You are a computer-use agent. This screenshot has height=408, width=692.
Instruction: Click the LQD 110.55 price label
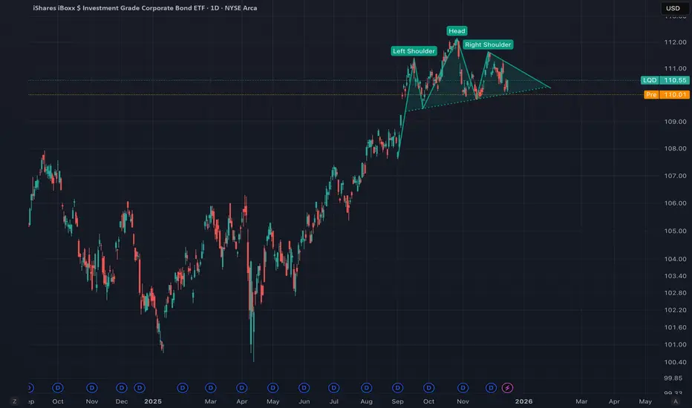(x=665, y=80)
